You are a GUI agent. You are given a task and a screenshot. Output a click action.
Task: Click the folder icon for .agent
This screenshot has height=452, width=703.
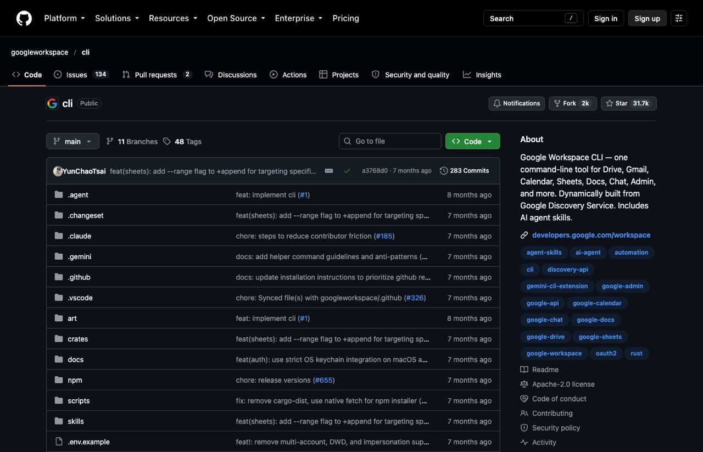[59, 194]
